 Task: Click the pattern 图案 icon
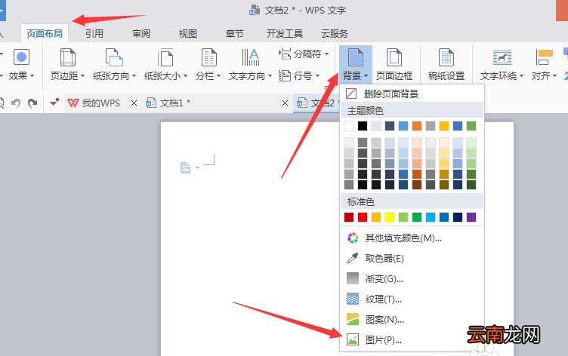353,319
